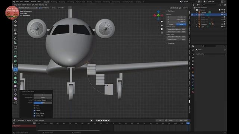Set transform orientation to Local
This screenshot has height=134, width=239.
[x=181, y=24]
